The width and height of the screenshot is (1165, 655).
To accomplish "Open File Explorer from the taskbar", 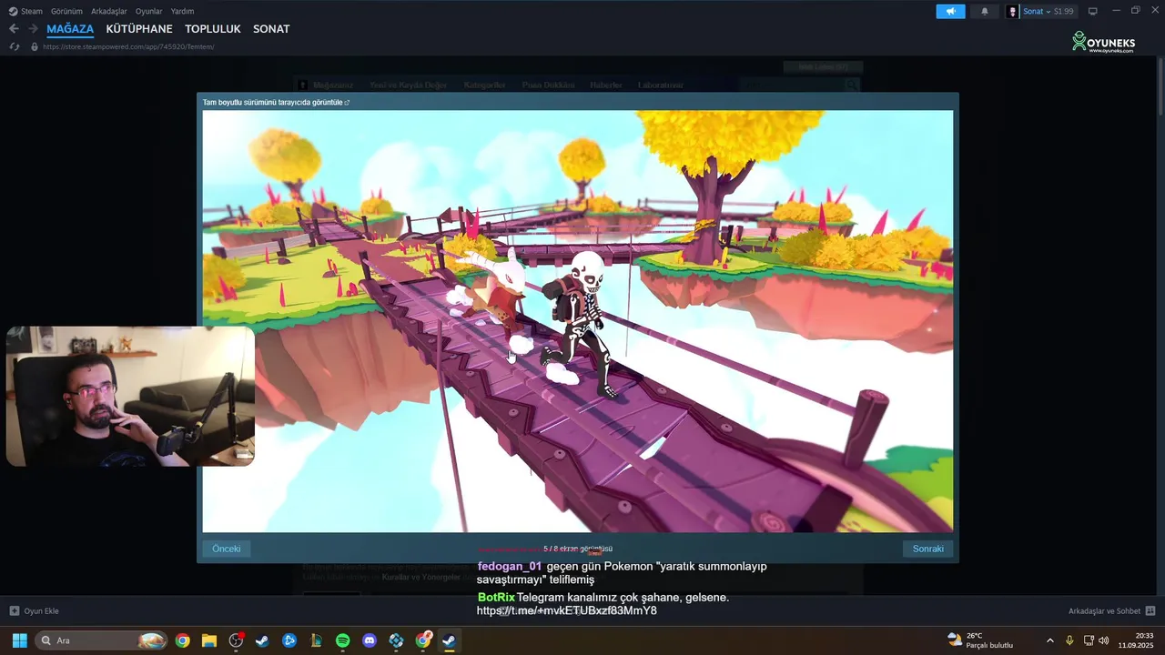I will tap(209, 640).
